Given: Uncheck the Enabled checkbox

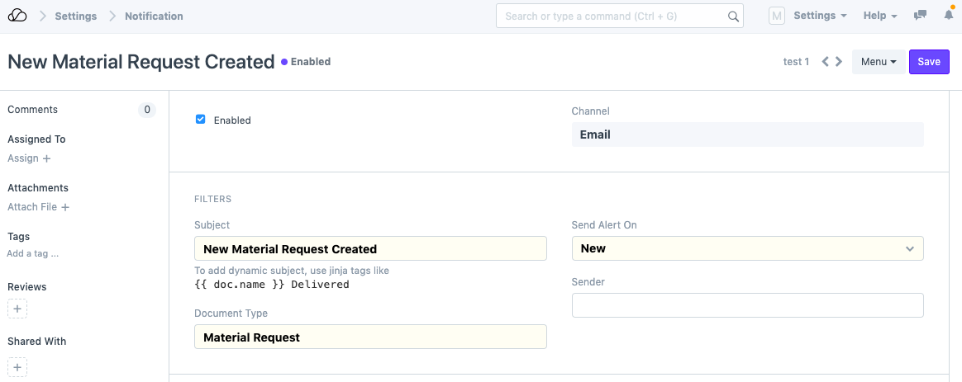Looking at the screenshot, I should coord(200,120).
